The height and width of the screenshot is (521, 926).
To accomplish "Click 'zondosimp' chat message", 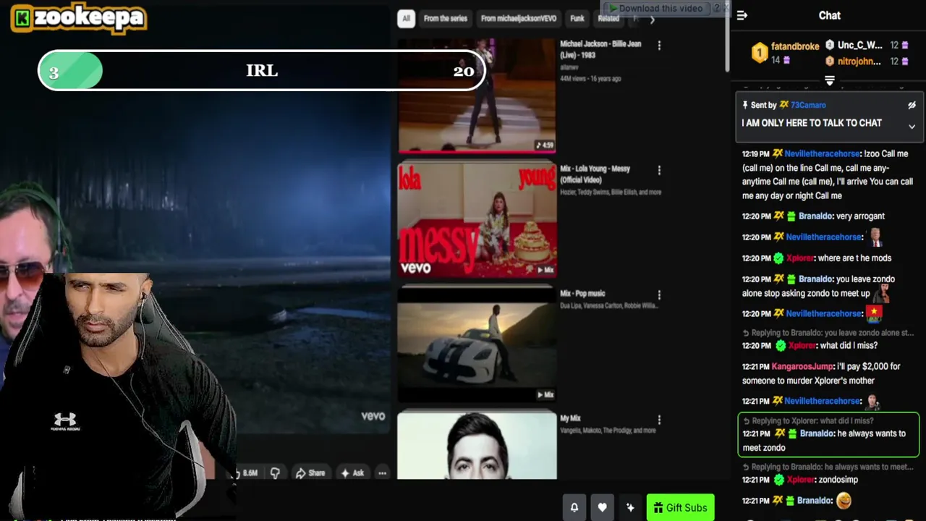I will coord(838,480).
